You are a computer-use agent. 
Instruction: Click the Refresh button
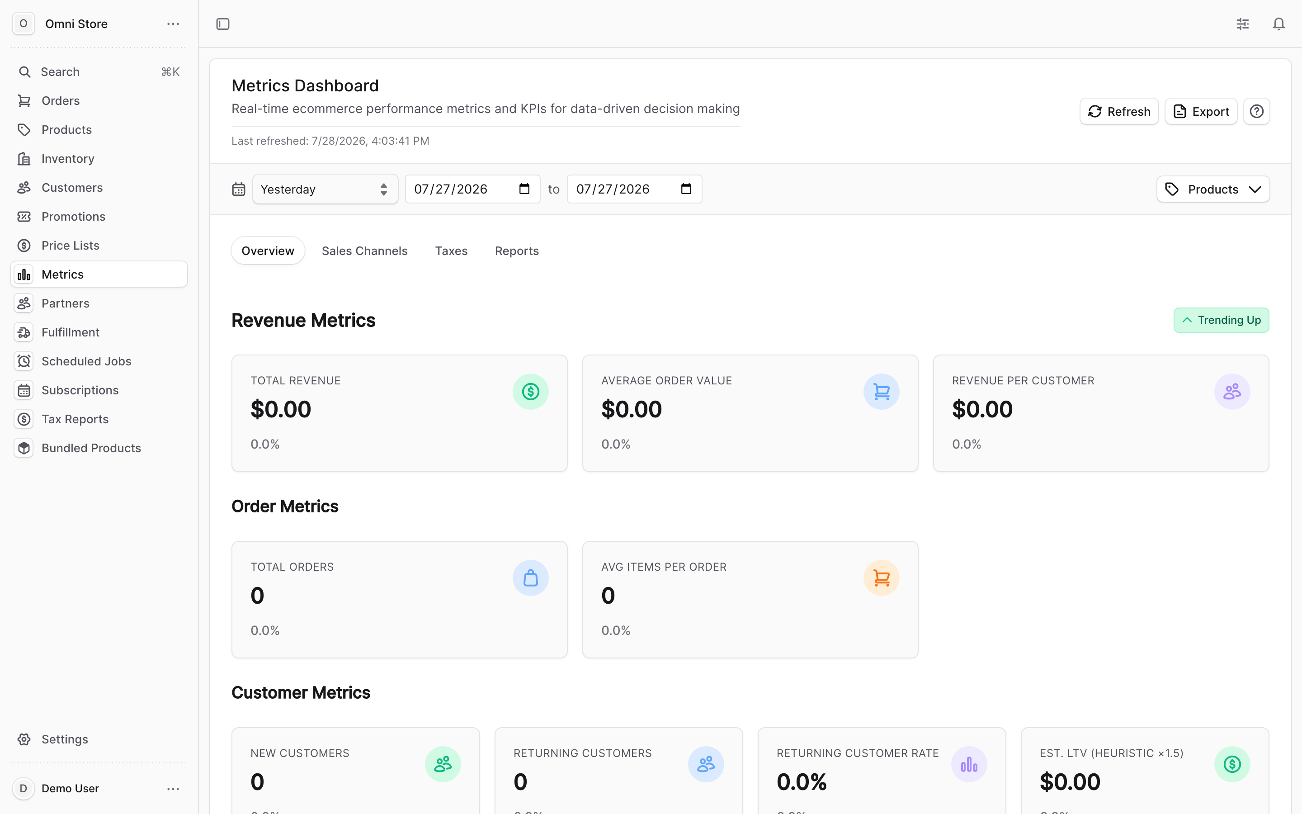click(1118, 111)
